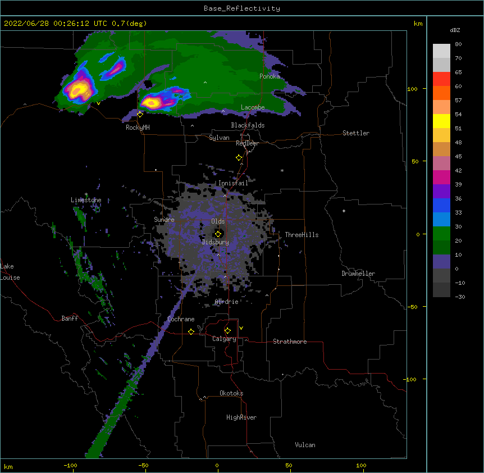The width and height of the screenshot is (484, 473).
Task: Click the dBZ legend heading
Action: point(455,30)
